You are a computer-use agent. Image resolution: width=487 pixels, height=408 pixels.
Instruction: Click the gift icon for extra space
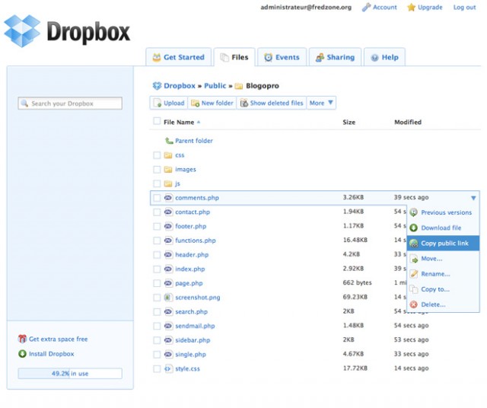coord(22,339)
